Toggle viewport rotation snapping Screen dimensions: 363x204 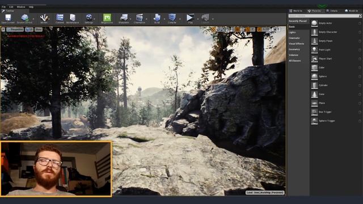click(x=247, y=29)
